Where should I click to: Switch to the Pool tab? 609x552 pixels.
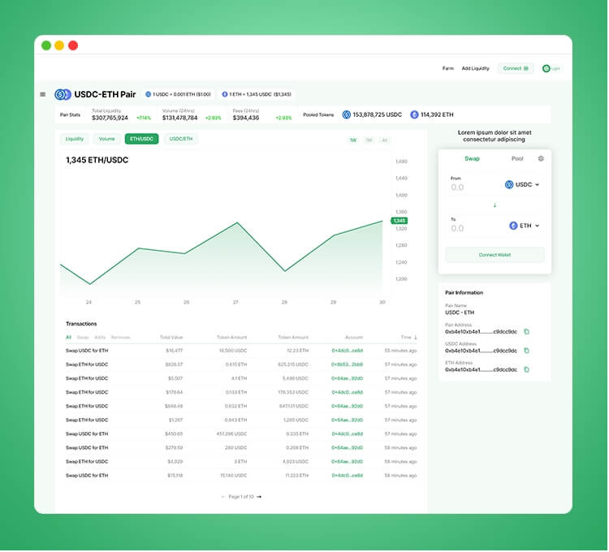coord(517,159)
